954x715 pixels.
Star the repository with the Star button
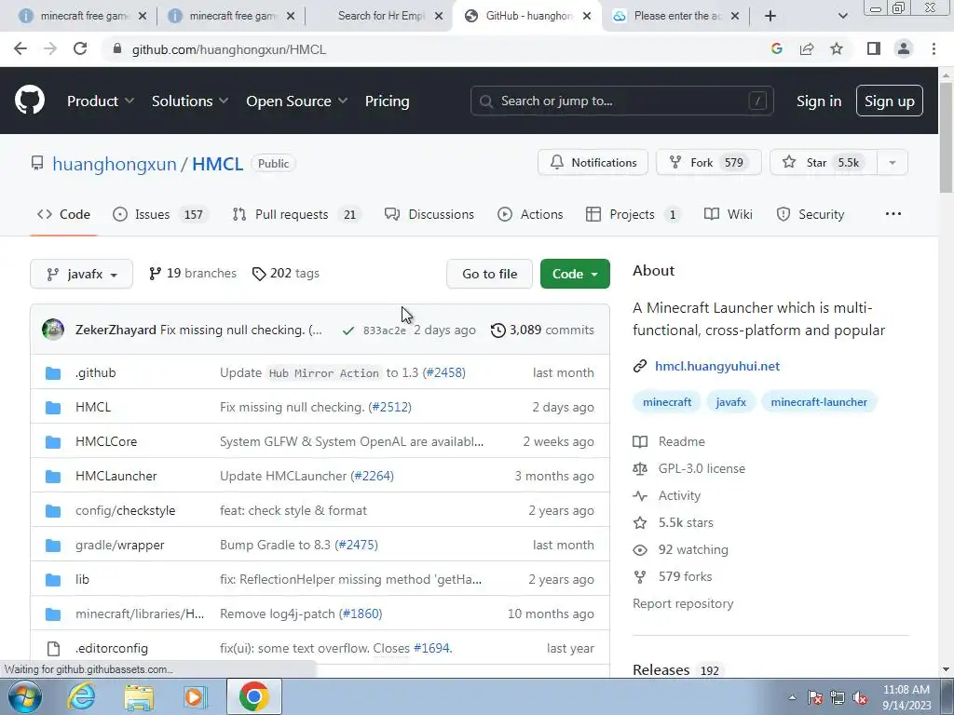[x=824, y=162]
